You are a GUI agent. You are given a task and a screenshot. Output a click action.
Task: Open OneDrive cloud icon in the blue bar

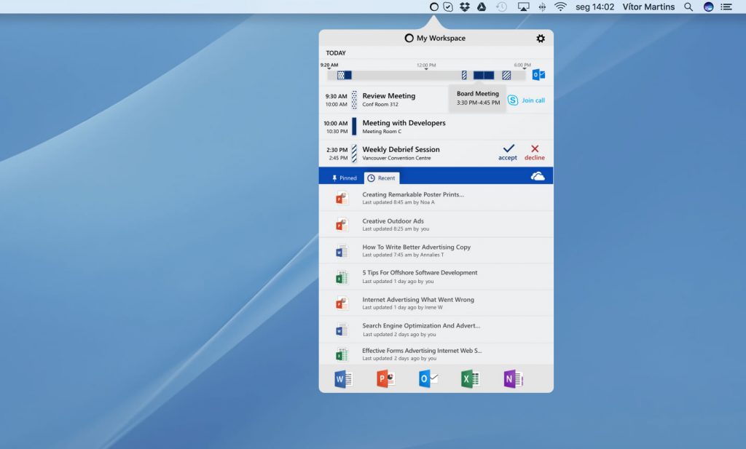point(538,177)
